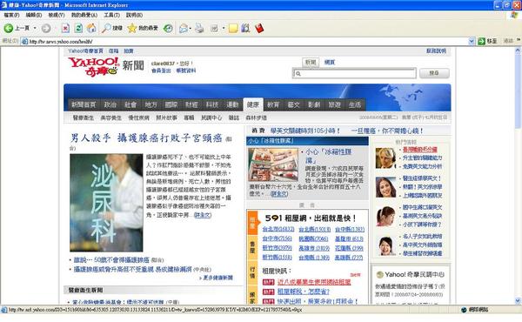The width and height of the screenshot is (522, 322).
Task: Open the 編輯(E) menu
Action: (34, 16)
